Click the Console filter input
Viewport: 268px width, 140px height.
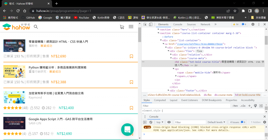point(190,122)
